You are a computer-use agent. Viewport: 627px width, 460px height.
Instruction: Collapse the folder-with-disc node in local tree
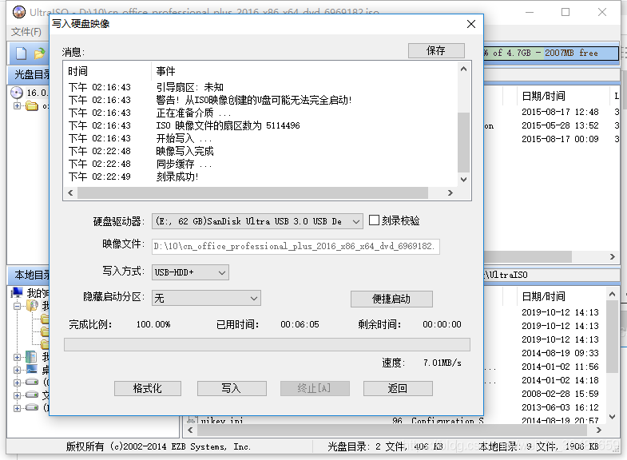pyautogui.click(x=17, y=306)
